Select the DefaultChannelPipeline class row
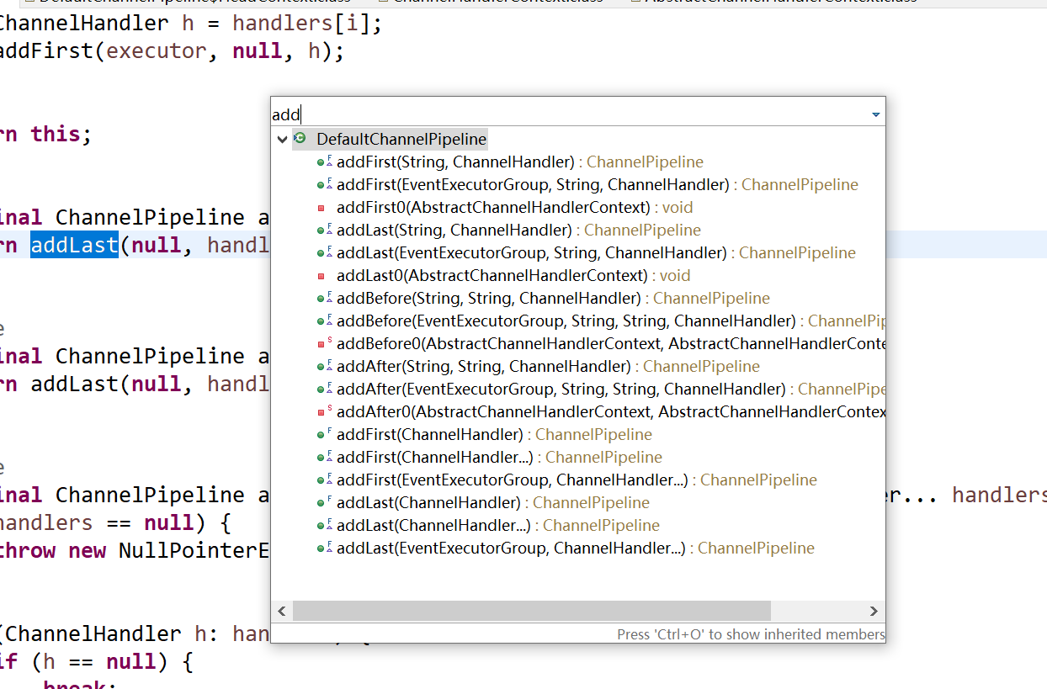This screenshot has width=1047, height=689. [391, 139]
